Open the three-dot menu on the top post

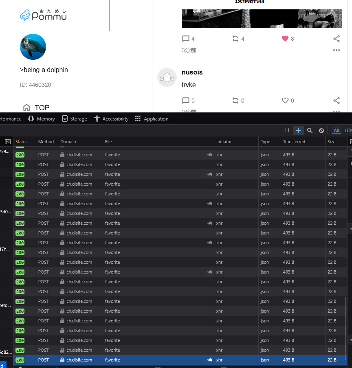point(337,50)
